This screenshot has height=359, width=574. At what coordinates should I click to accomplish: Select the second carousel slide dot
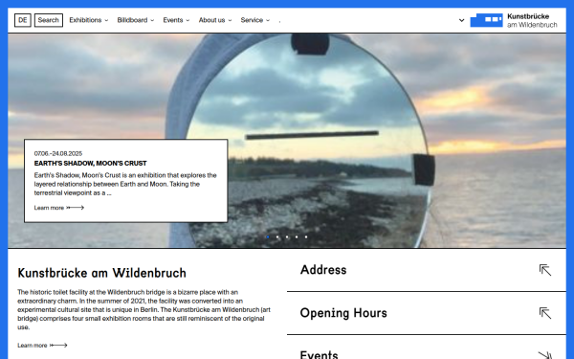coord(277,236)
